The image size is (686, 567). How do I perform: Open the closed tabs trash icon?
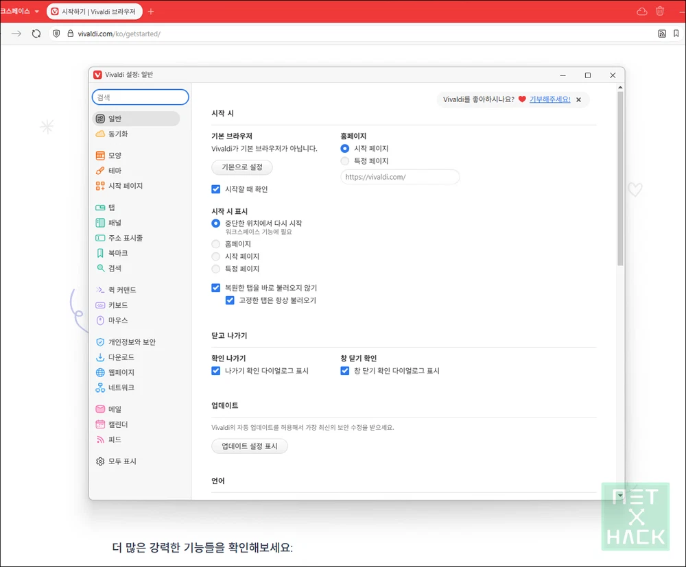coord(660,12)
